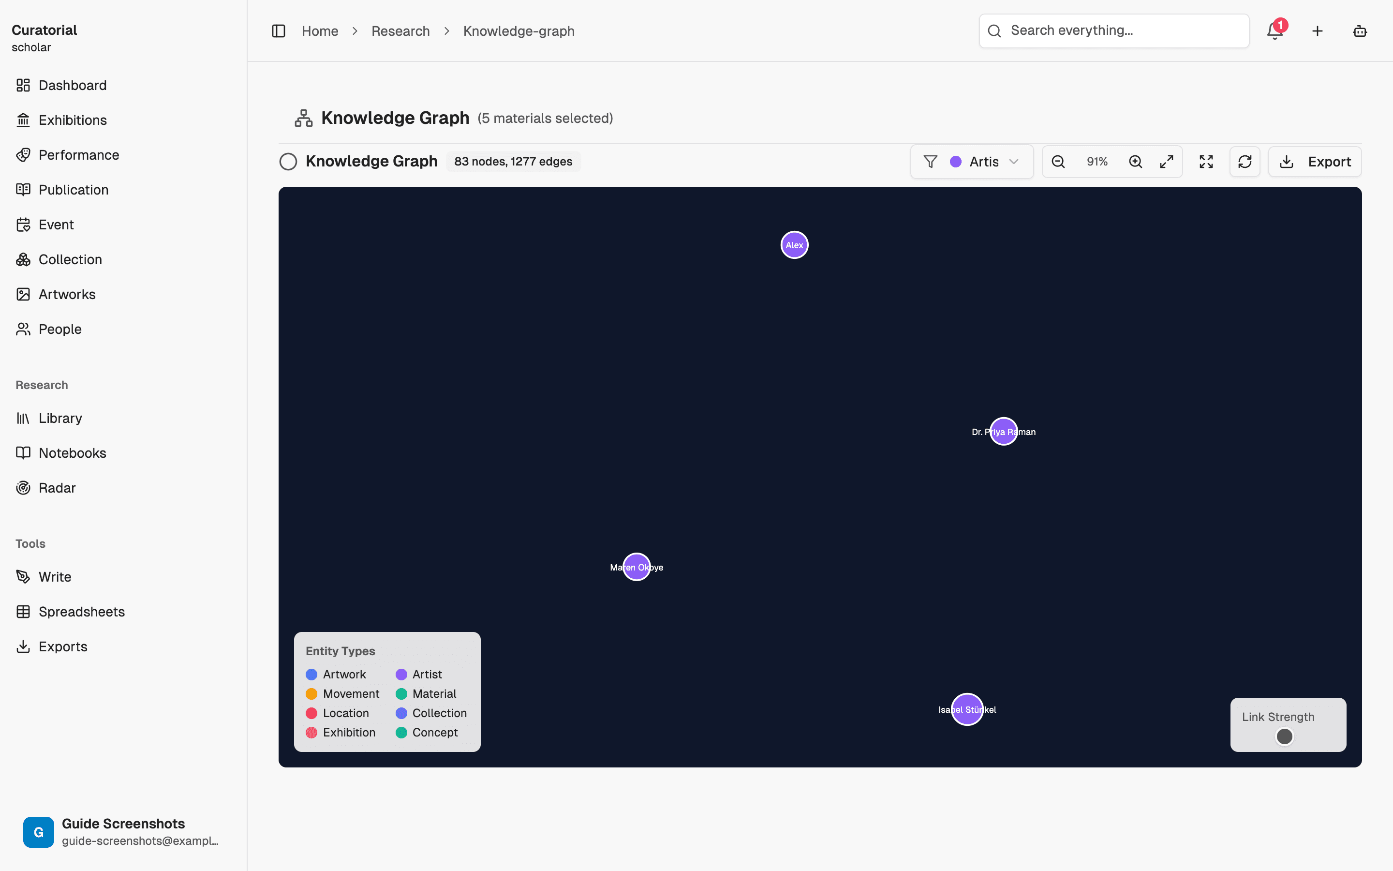Go to Home breadcrumb

(x=320, y=31)
